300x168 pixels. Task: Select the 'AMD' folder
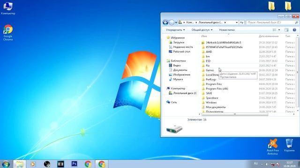pos(207,52)
